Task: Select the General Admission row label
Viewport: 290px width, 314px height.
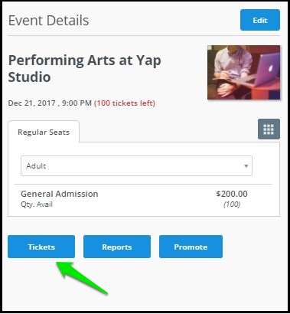Action: [x=60, y=194]
